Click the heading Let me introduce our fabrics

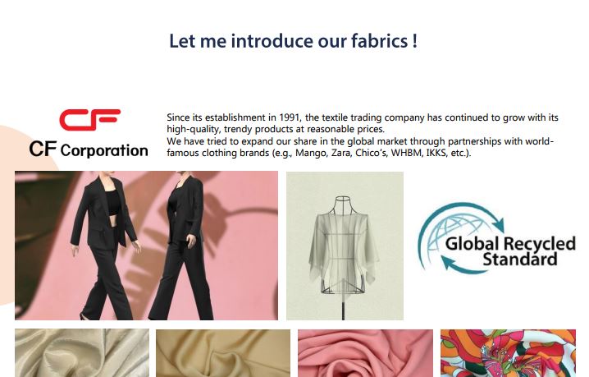(293, 40)
